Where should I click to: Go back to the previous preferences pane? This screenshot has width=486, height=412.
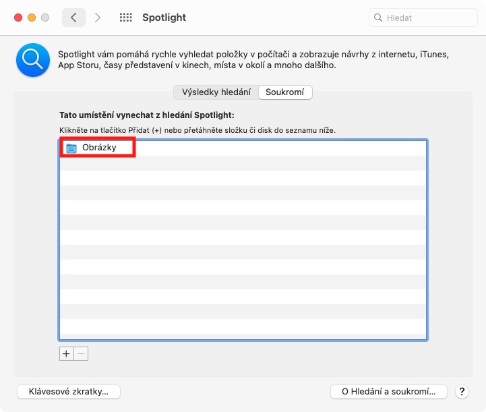click(73, 18)
